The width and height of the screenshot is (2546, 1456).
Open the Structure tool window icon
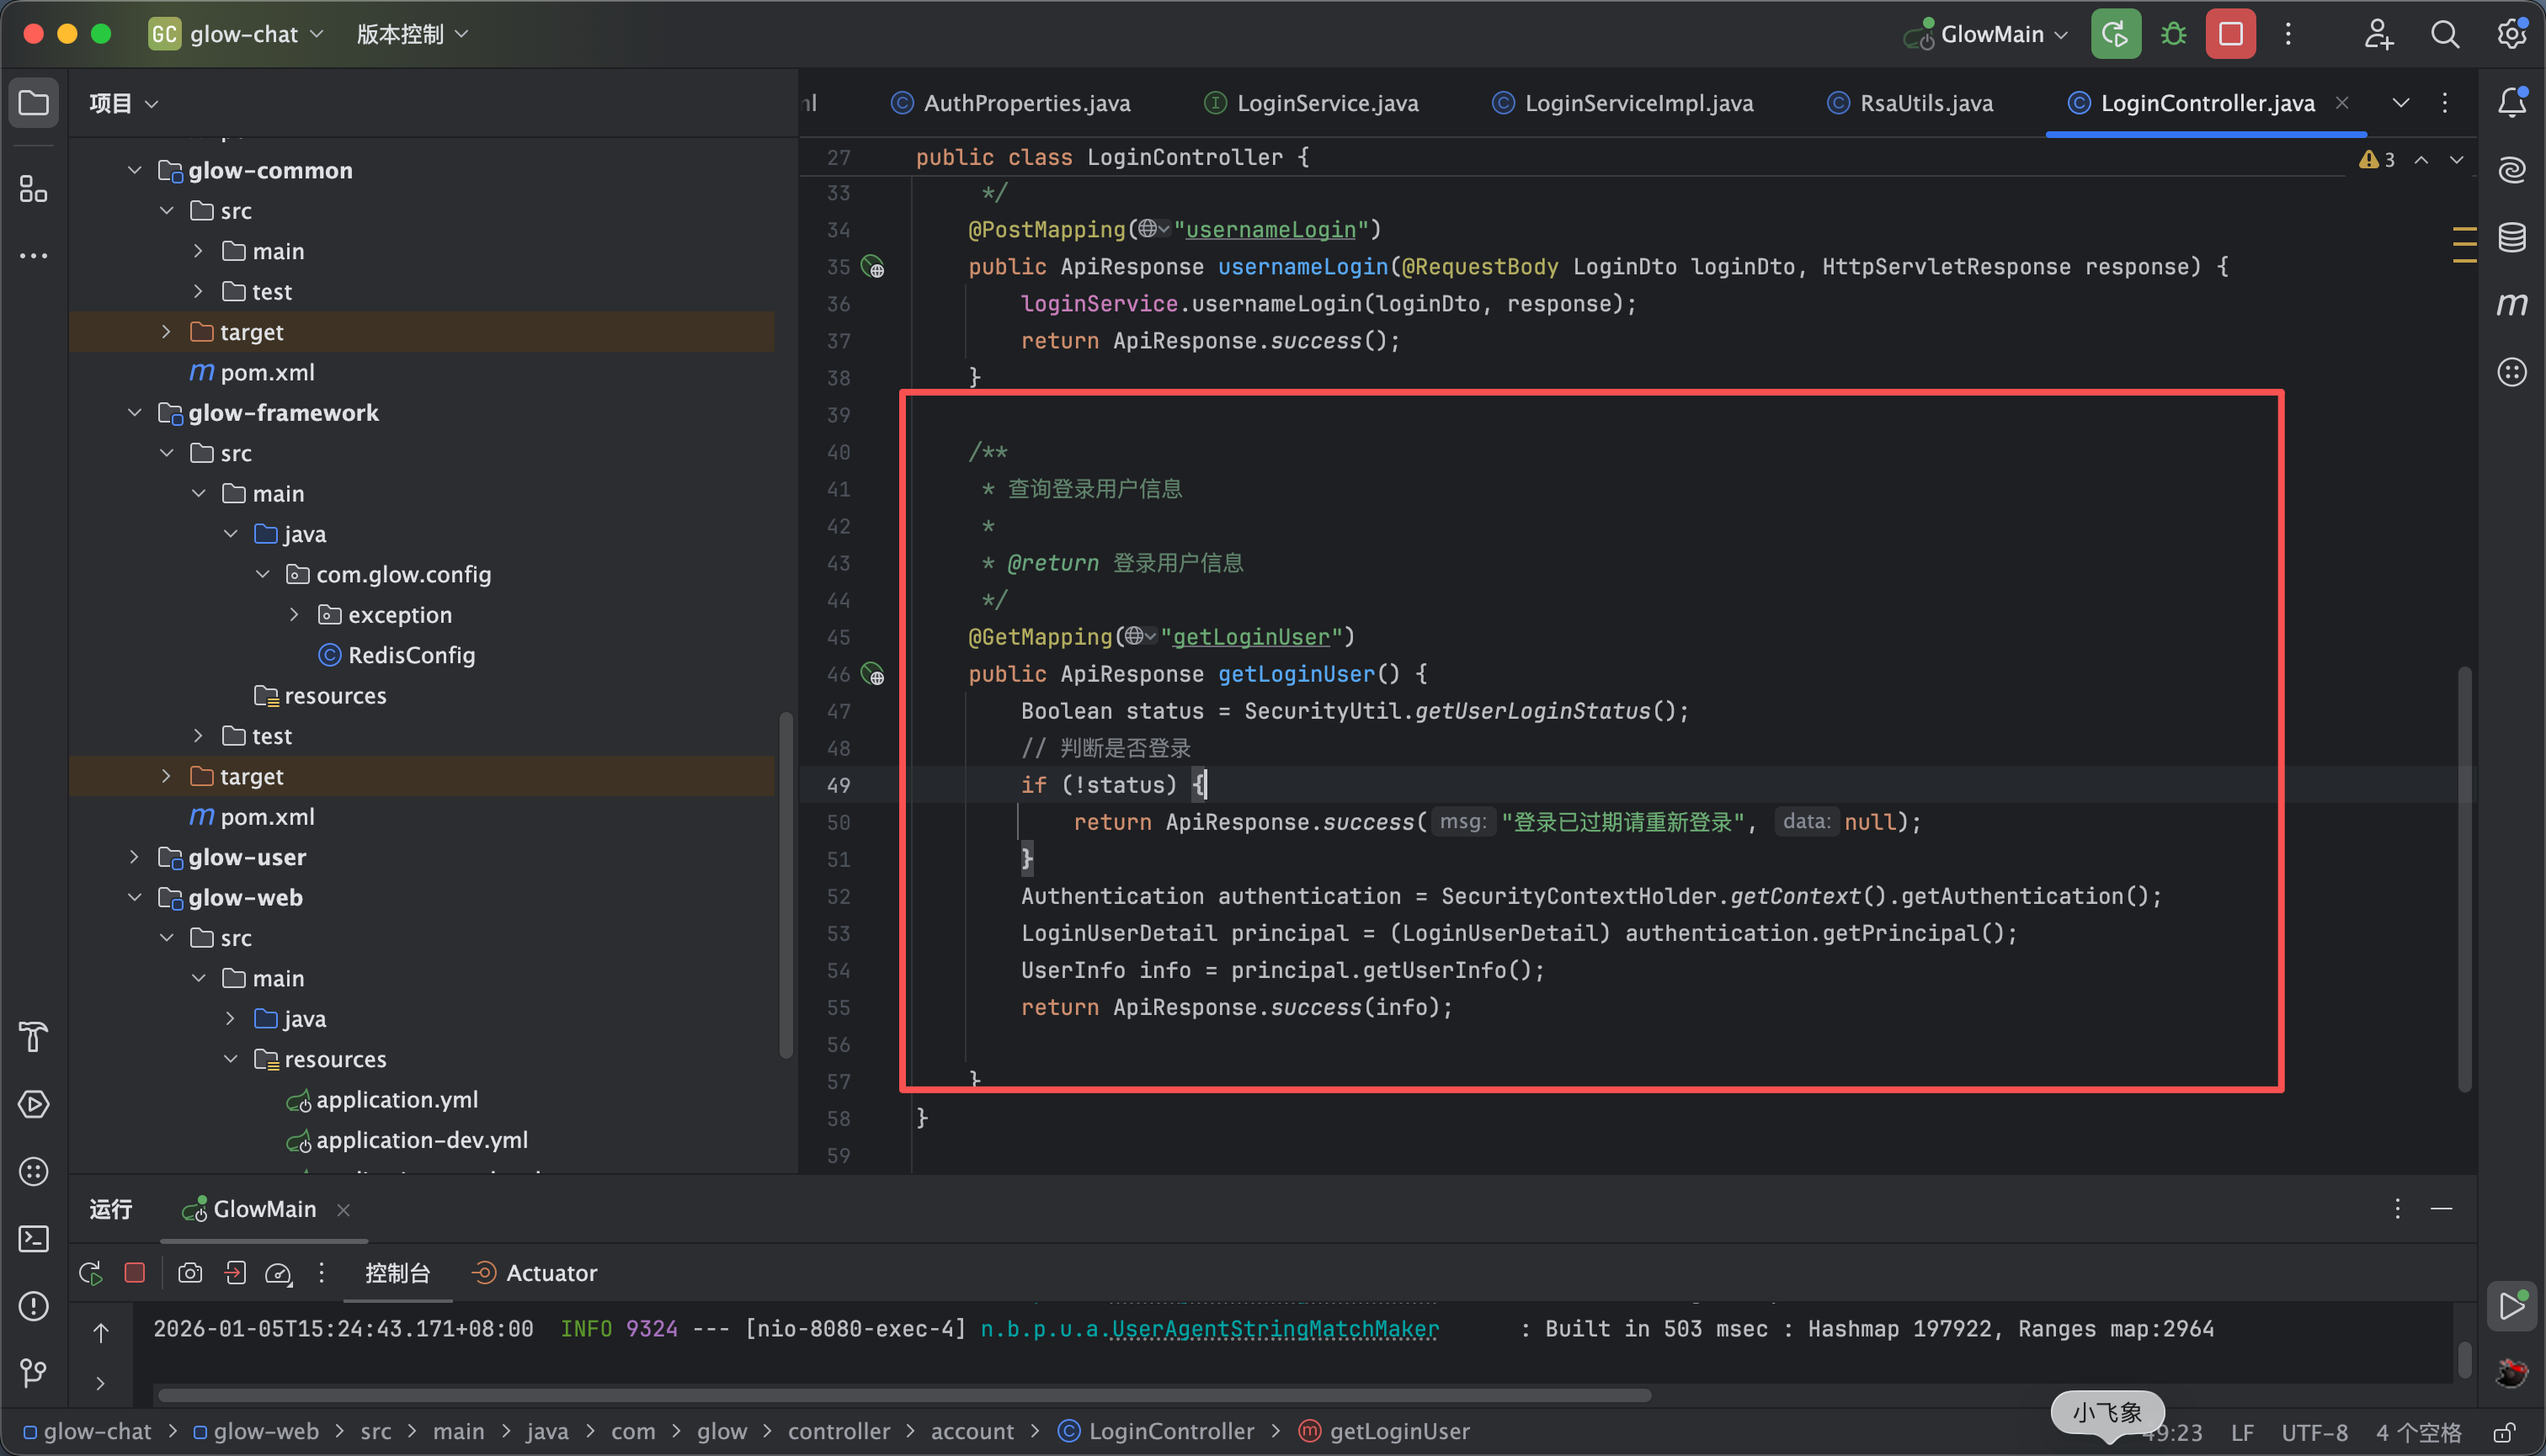coord(33,188)
